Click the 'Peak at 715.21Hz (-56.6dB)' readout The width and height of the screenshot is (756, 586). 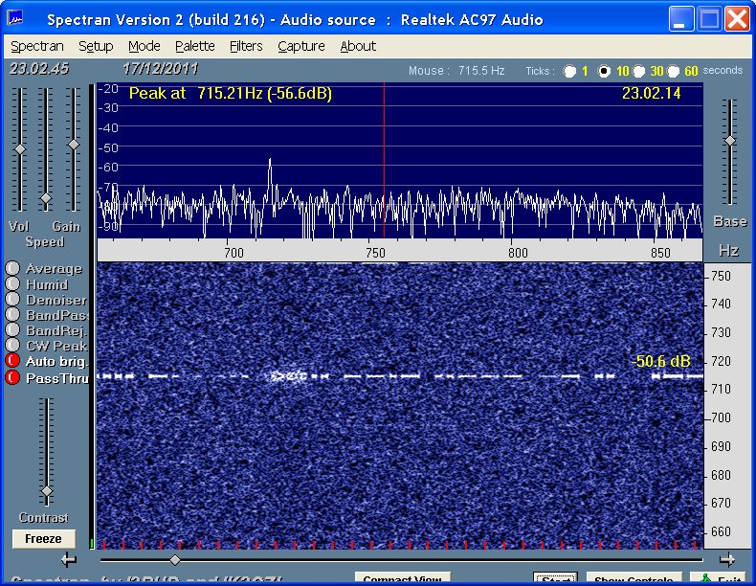coord(231,93)
